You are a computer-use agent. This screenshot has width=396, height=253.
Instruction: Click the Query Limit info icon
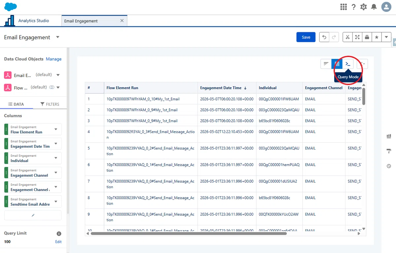click(59, 234)
